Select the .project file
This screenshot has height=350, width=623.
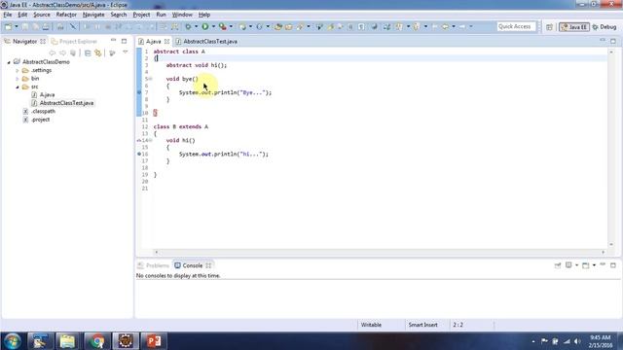pyautogui.click(x=37, y=120)
